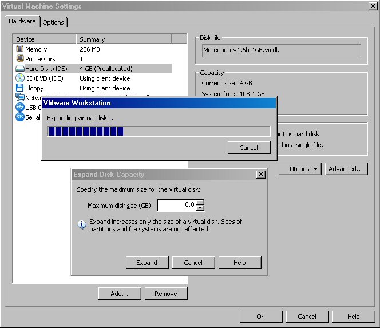The width and height of the screenshot is (380, 328).
Task: Click Cancel in Expand Disk Capacity dialog
Action: [193, 263]
